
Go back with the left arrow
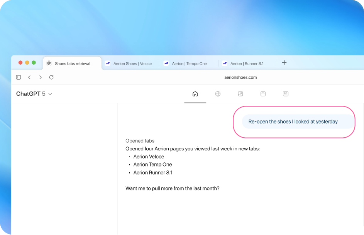(29, 77)
